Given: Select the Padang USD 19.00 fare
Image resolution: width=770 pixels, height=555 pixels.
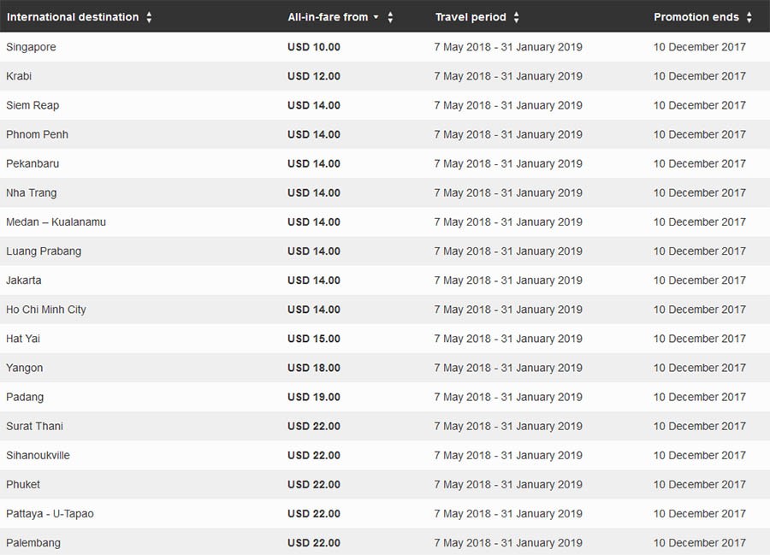Looking at the screenshot, I should coord(313,397).
